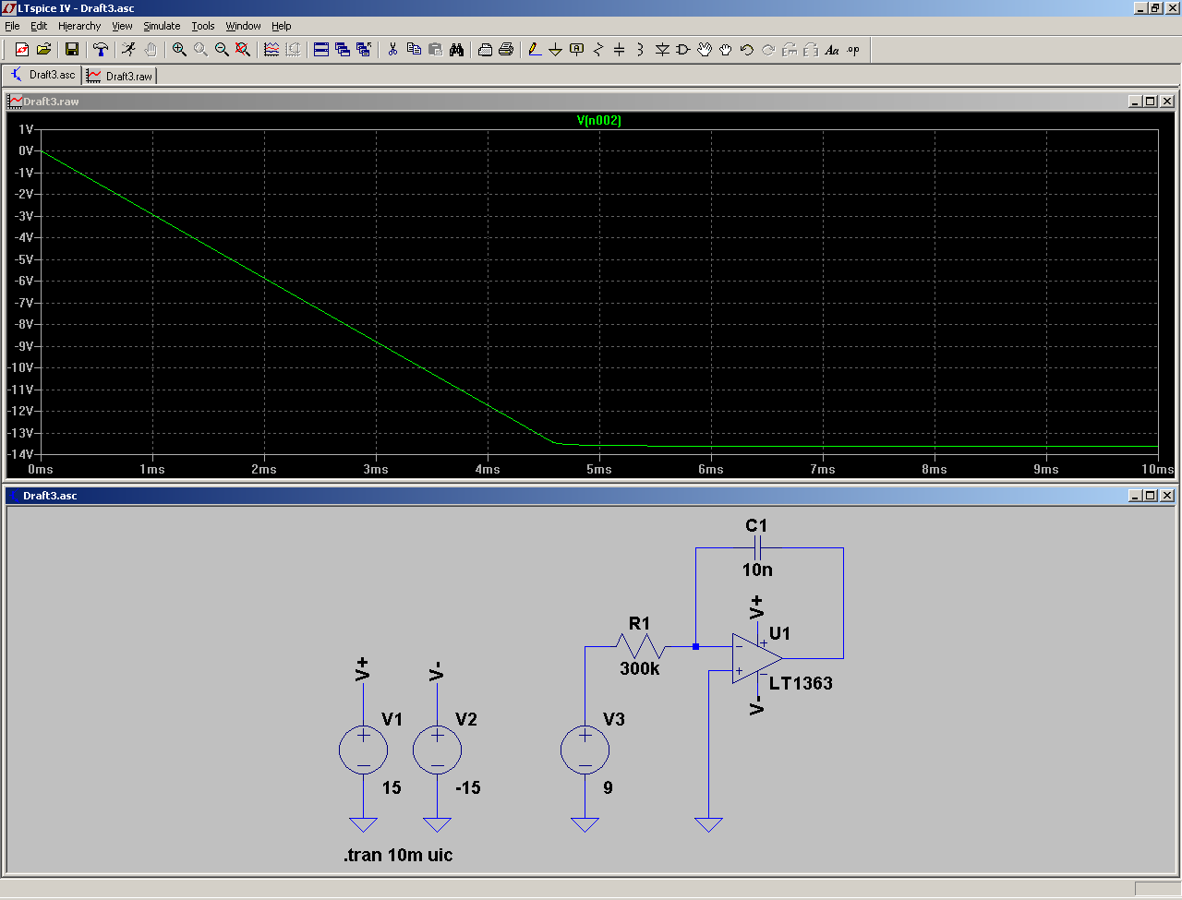
Task: Open the Edit menu
Action: tap(39, 26)
